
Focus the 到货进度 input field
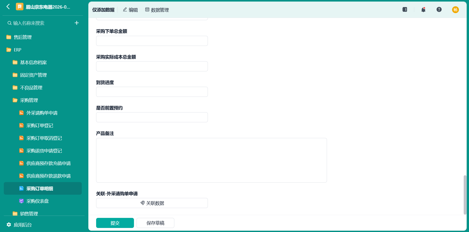coord(152,92)
